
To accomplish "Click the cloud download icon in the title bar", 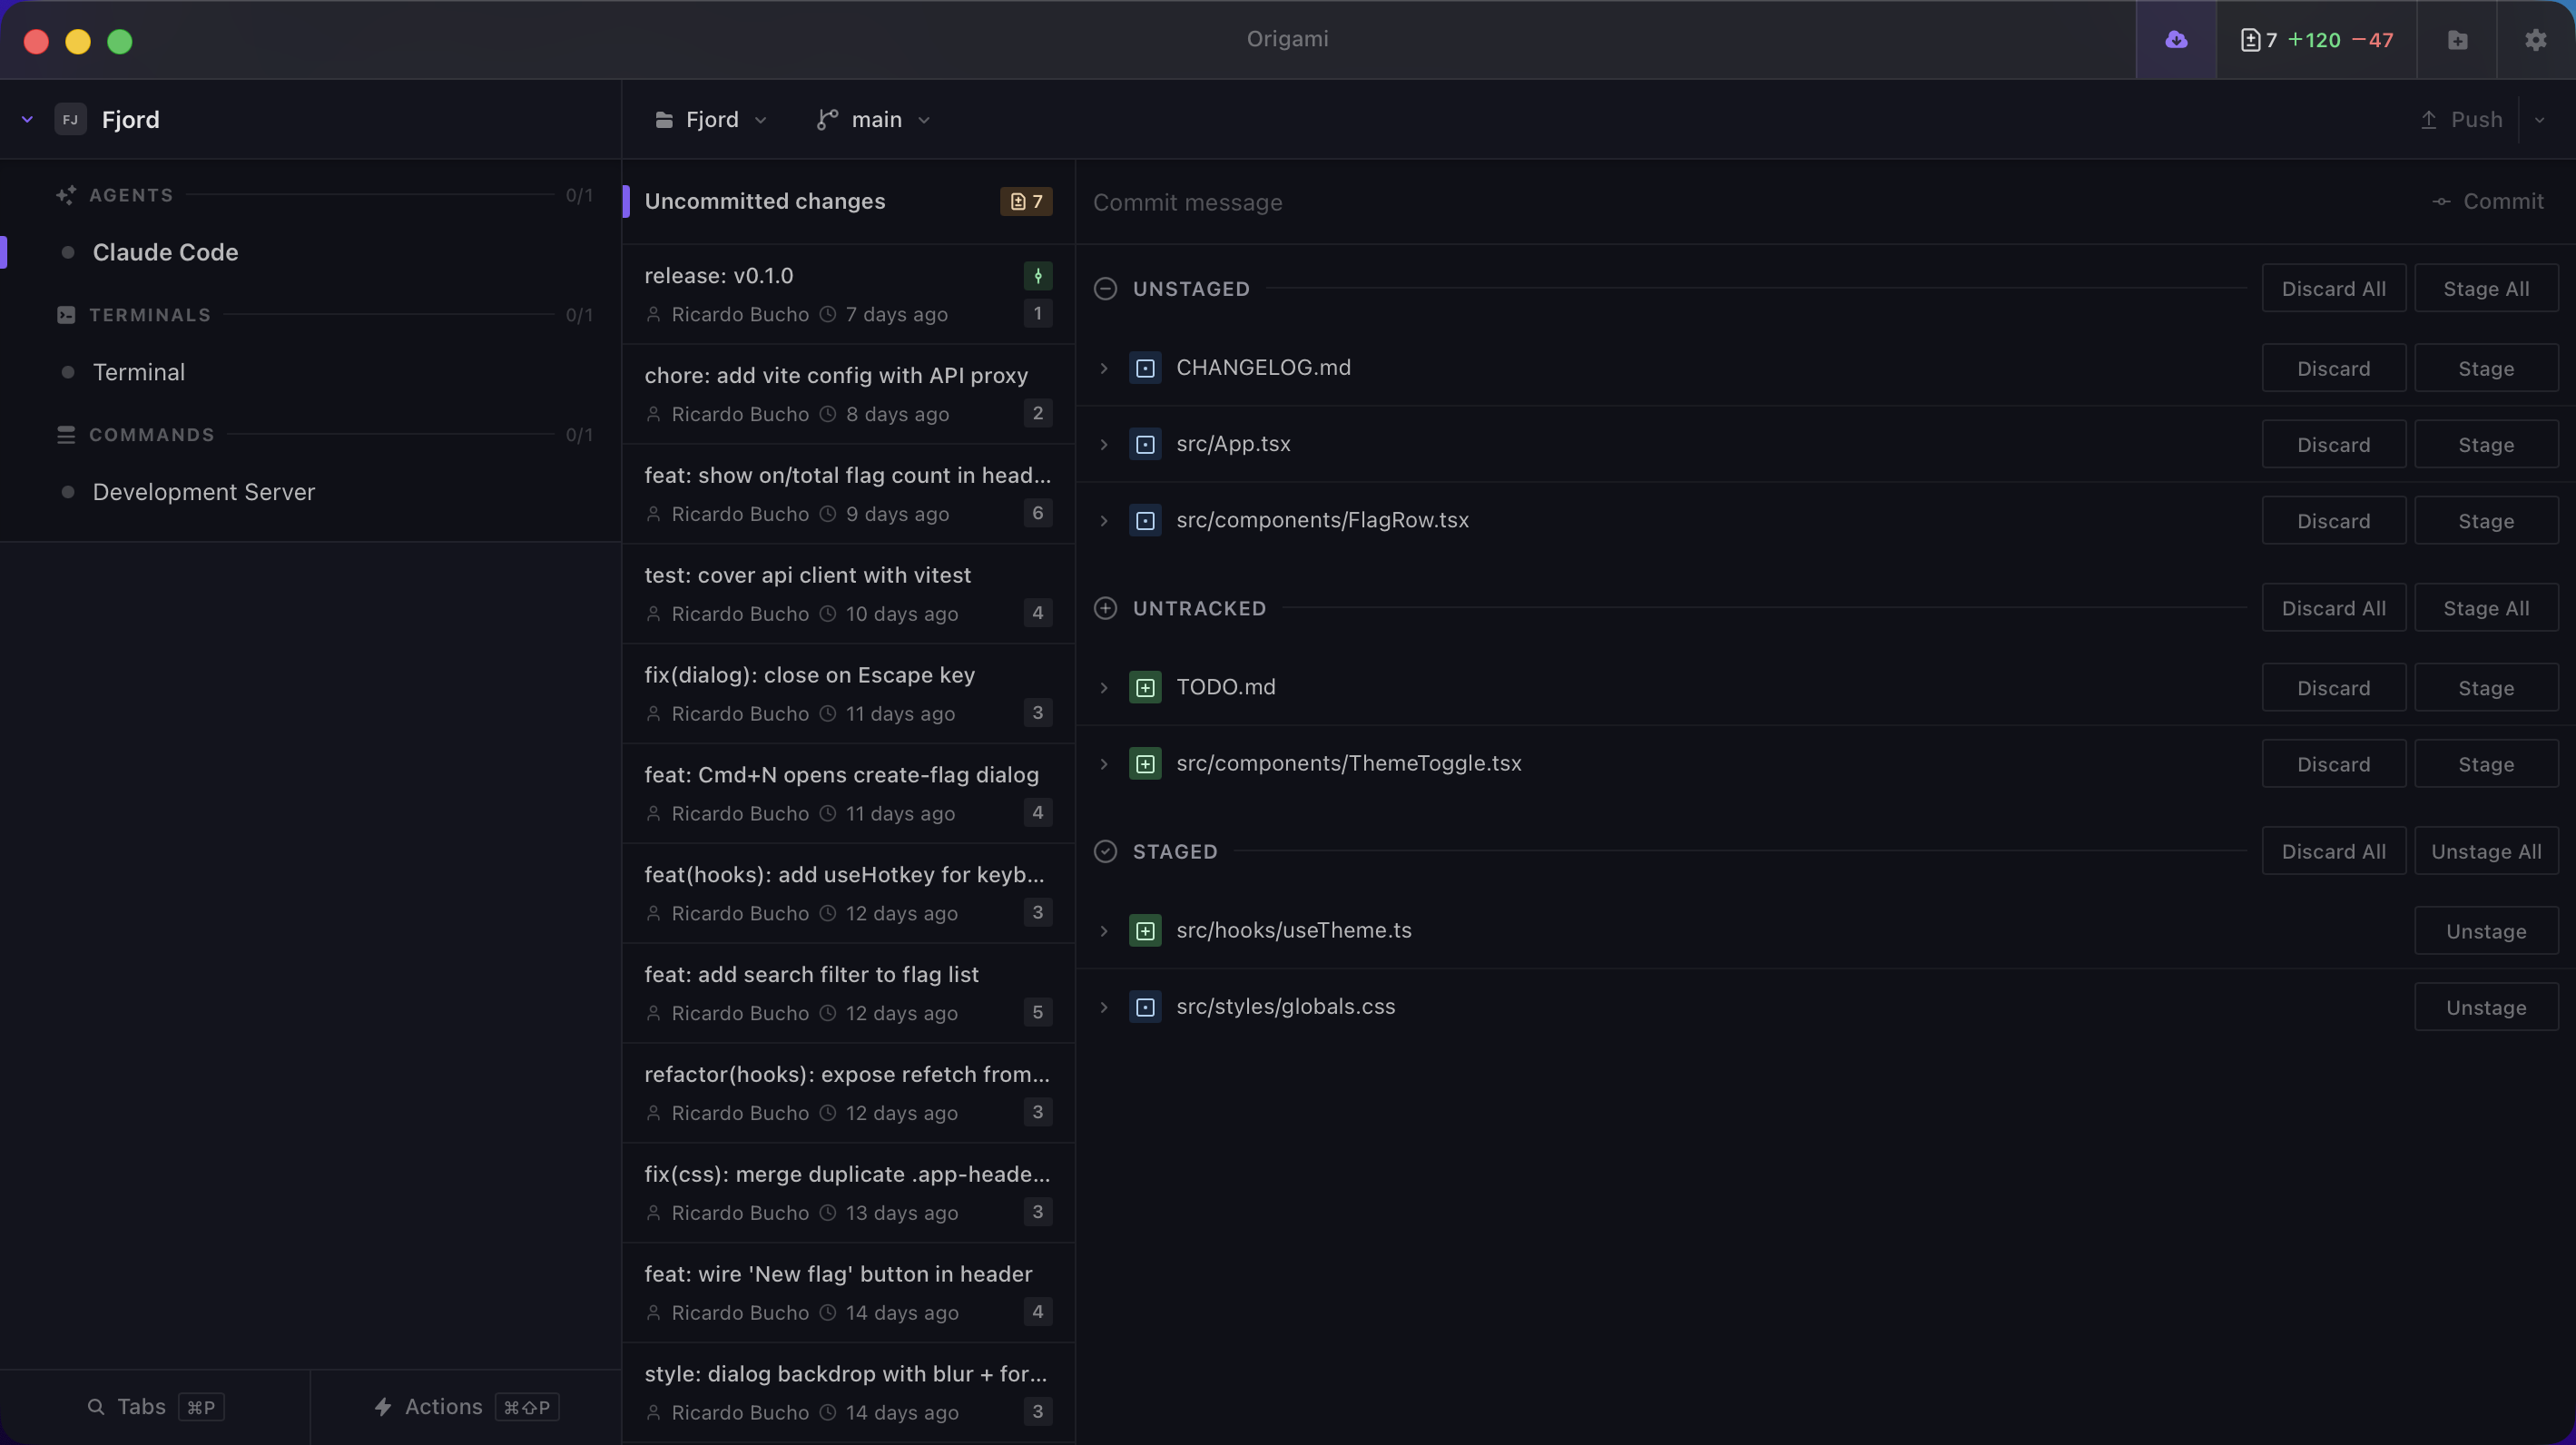I will (2177, 40).
